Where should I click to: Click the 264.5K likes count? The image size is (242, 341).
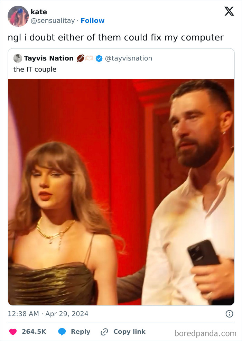coord(34,332)
